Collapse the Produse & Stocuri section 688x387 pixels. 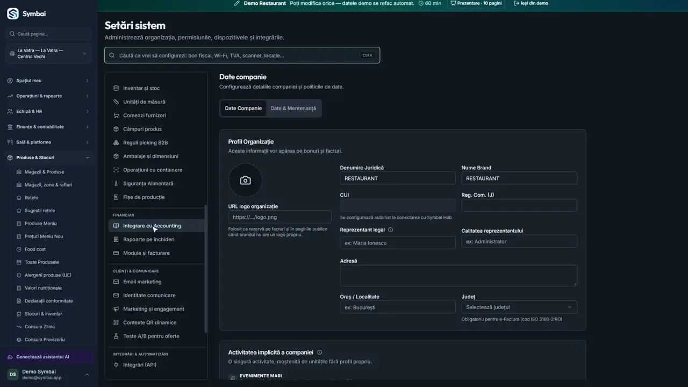tap(48, 157)
